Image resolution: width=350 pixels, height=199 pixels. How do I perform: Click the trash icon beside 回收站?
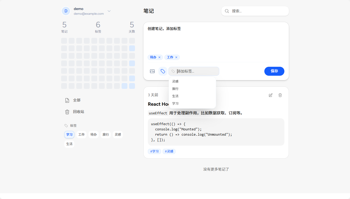click(67, 112)
